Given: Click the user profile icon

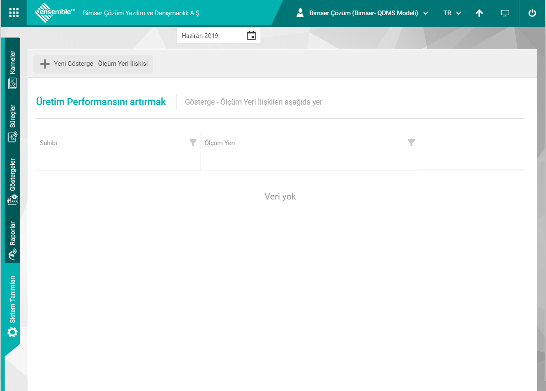Looking at the screenshot, I should coord(300,13).
